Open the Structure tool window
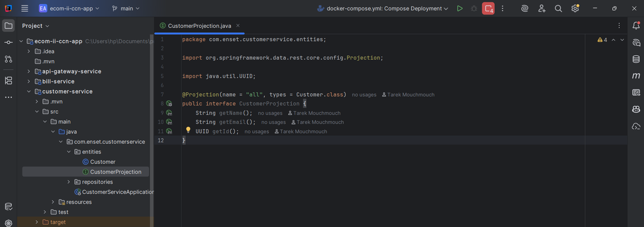The width and height of the screenshot is (644, 227). tap(8, 81)
